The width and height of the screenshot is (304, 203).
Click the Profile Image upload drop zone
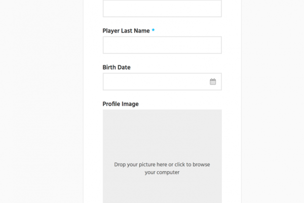tap(162, 156)
